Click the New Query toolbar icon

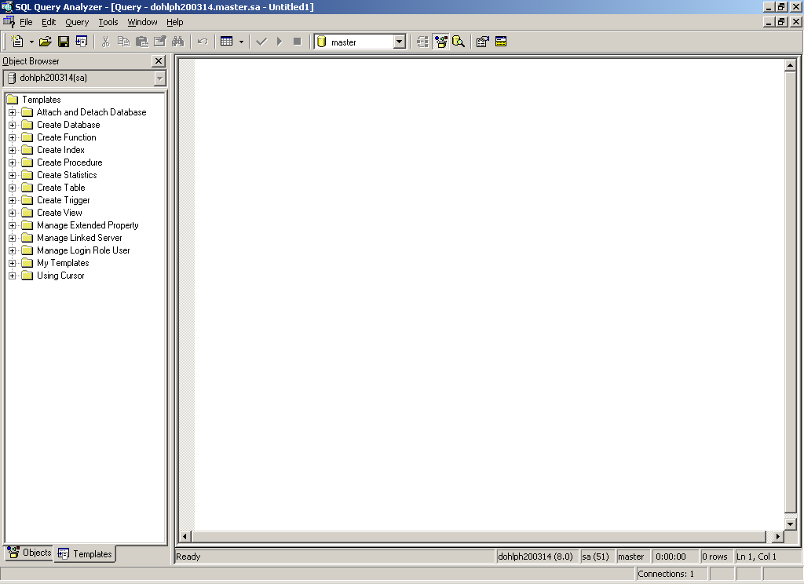click(17, 42)
